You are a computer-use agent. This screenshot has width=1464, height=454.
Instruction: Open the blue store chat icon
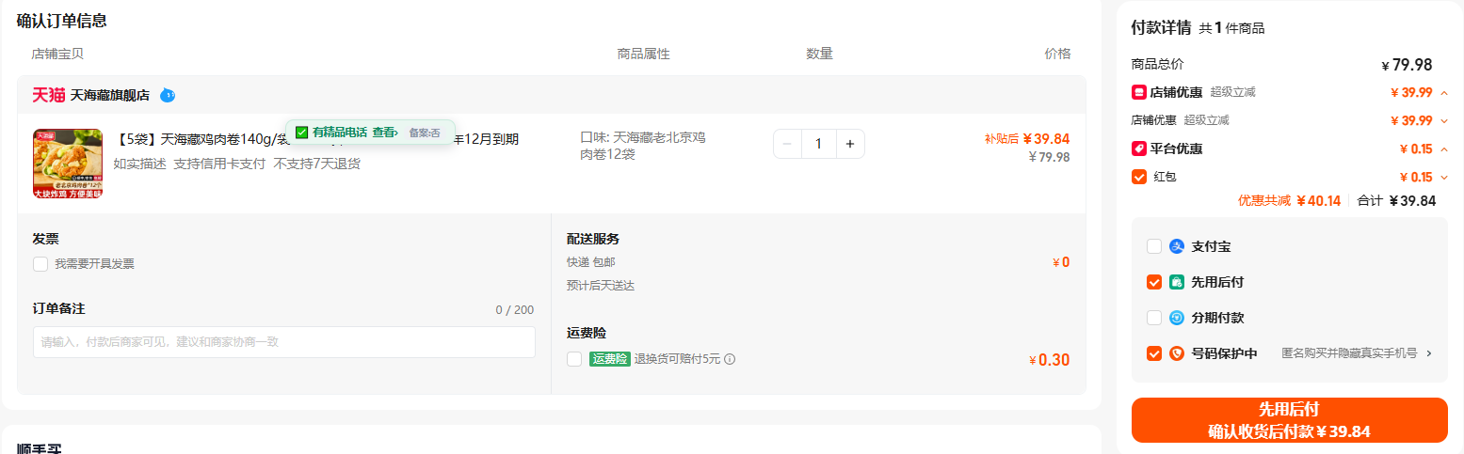coord(168,95)
